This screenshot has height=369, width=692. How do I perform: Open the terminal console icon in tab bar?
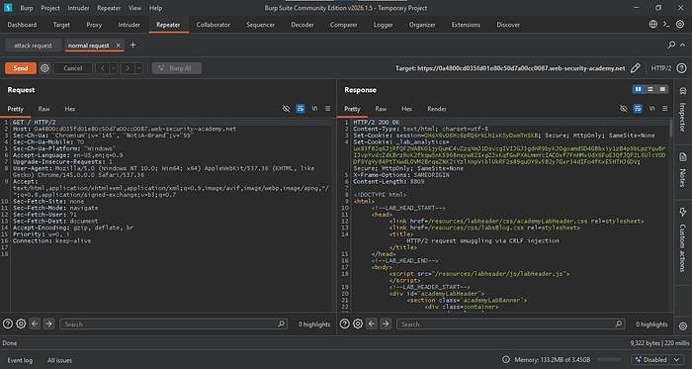pos(666,25)
